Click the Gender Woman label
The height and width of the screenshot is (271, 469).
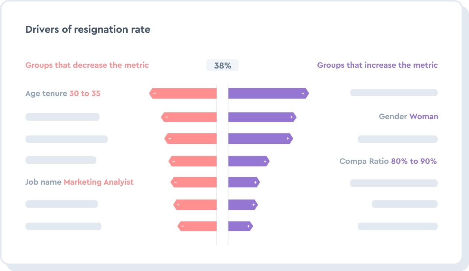pyautogui.click(x=408, y=117)
